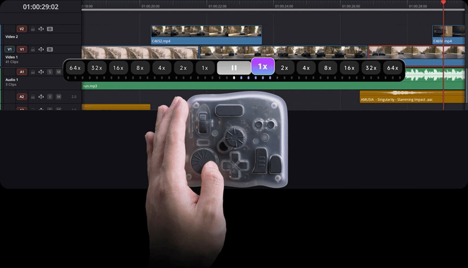This screenshot has width=468, height=268.
Task: Select the red V2 destination control
Action: [22, 29]
